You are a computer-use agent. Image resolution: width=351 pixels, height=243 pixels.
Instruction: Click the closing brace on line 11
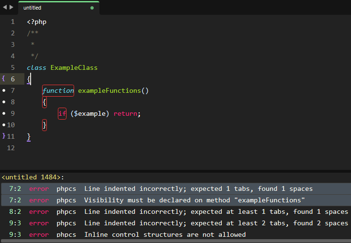click(29, 137)
